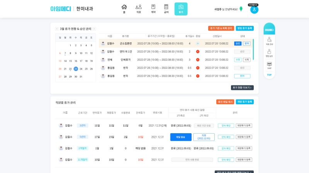This screenshot has height=173, width=309.
Task: Open the 급여 payroll calculator icon
Action: [x=166, y=7]
